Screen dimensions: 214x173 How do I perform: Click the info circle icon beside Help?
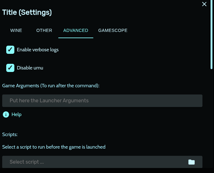click(6, 114)
